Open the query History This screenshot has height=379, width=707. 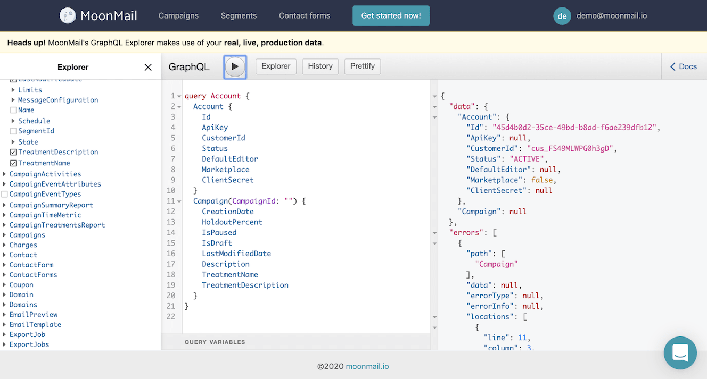pyautogui.click(x=320, y=66)
